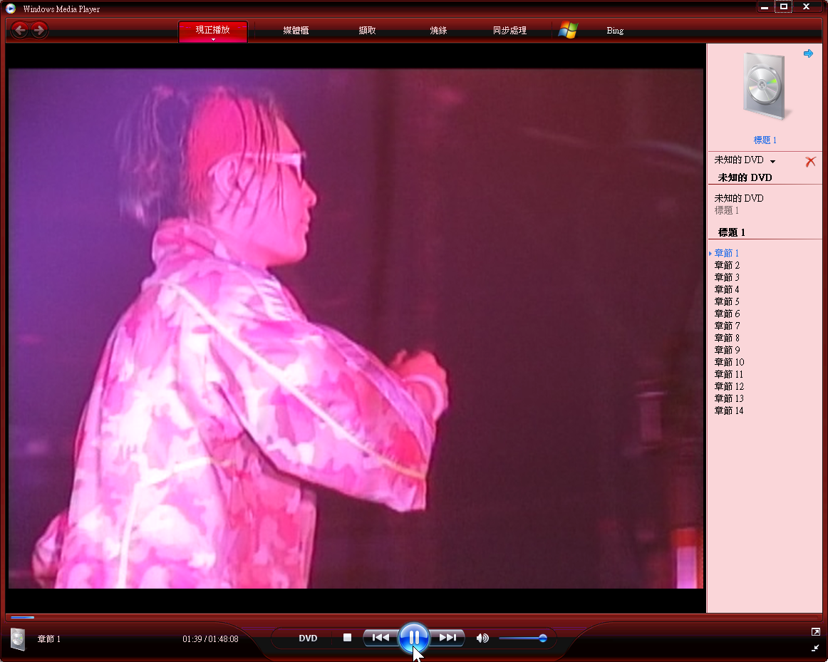Go to the previous chapter
828x662 pixels.
[381, 638]
